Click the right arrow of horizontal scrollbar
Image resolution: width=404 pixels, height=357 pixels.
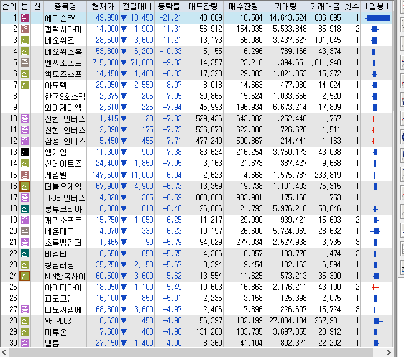pyautogui.click(x=389, y=352)
